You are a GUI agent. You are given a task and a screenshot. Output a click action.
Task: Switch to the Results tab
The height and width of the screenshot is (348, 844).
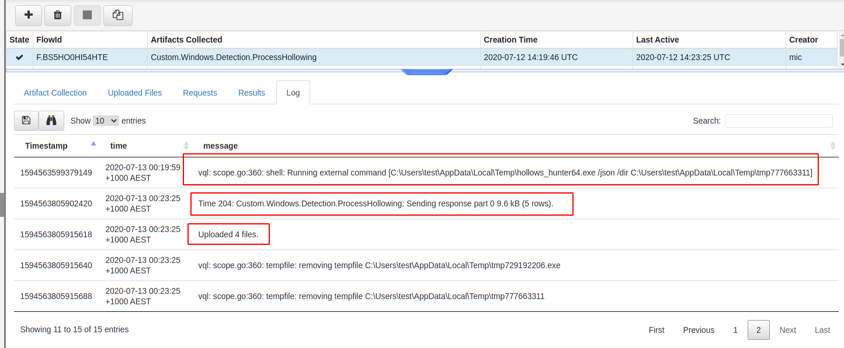(x=252, y=93)
